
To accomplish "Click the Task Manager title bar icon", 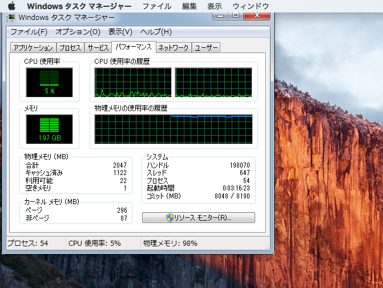I will pos(11,18).
